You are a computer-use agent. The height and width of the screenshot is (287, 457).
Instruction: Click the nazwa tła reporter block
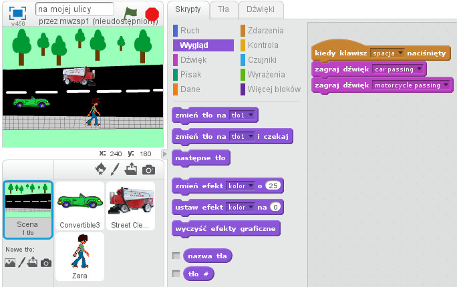(207, 256)
